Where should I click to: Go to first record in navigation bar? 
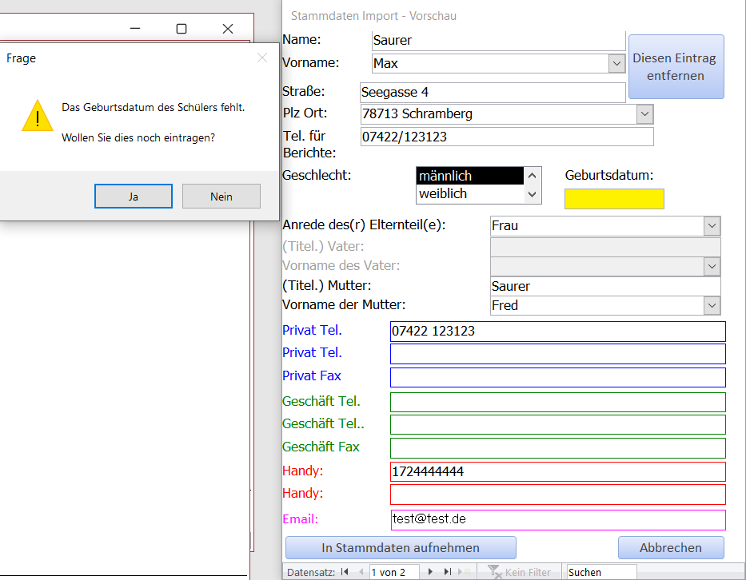pos(345,572)
